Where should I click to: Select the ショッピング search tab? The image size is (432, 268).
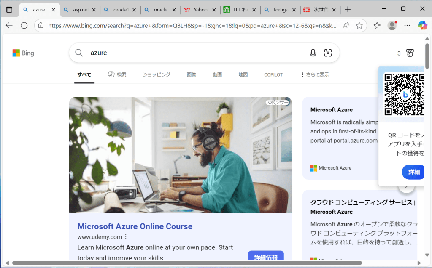point(156,74)
